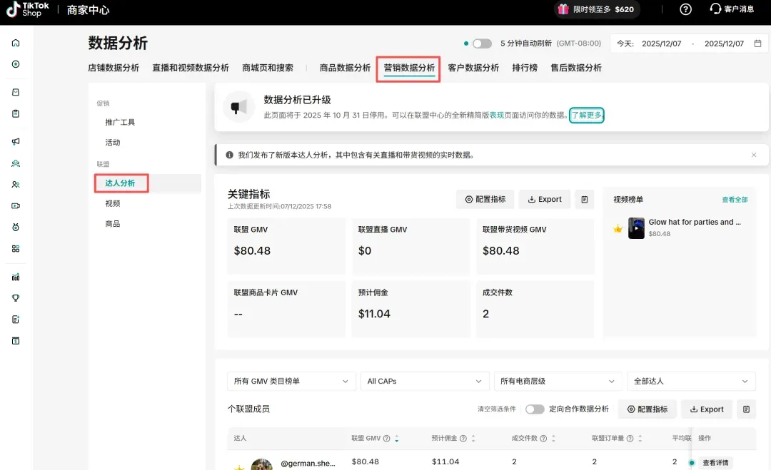The image size is (771, 470).
Task: Click the trophy icon in left sidebar
Action: click(x=16, y=298)
